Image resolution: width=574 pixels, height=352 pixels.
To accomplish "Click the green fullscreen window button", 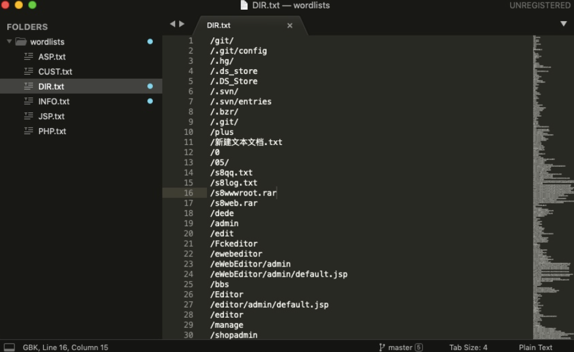I will tap(32, 5).
